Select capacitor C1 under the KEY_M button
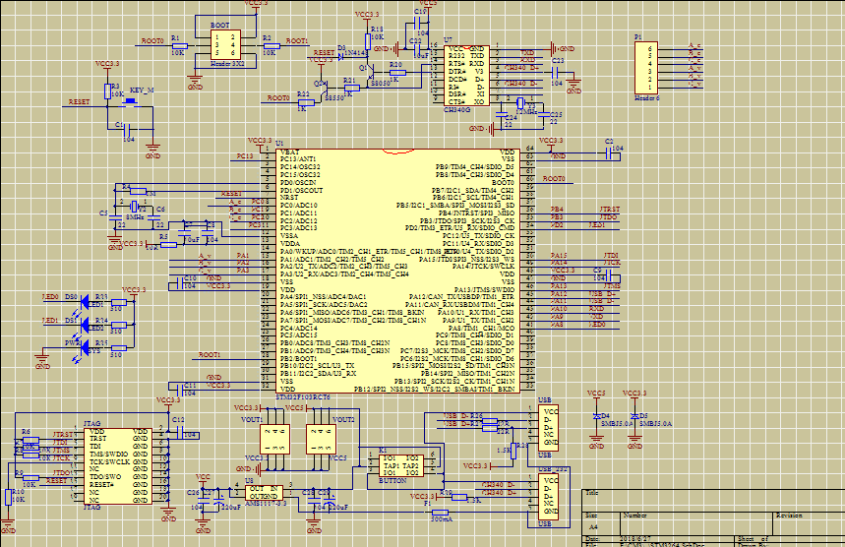 coord(128,130)
